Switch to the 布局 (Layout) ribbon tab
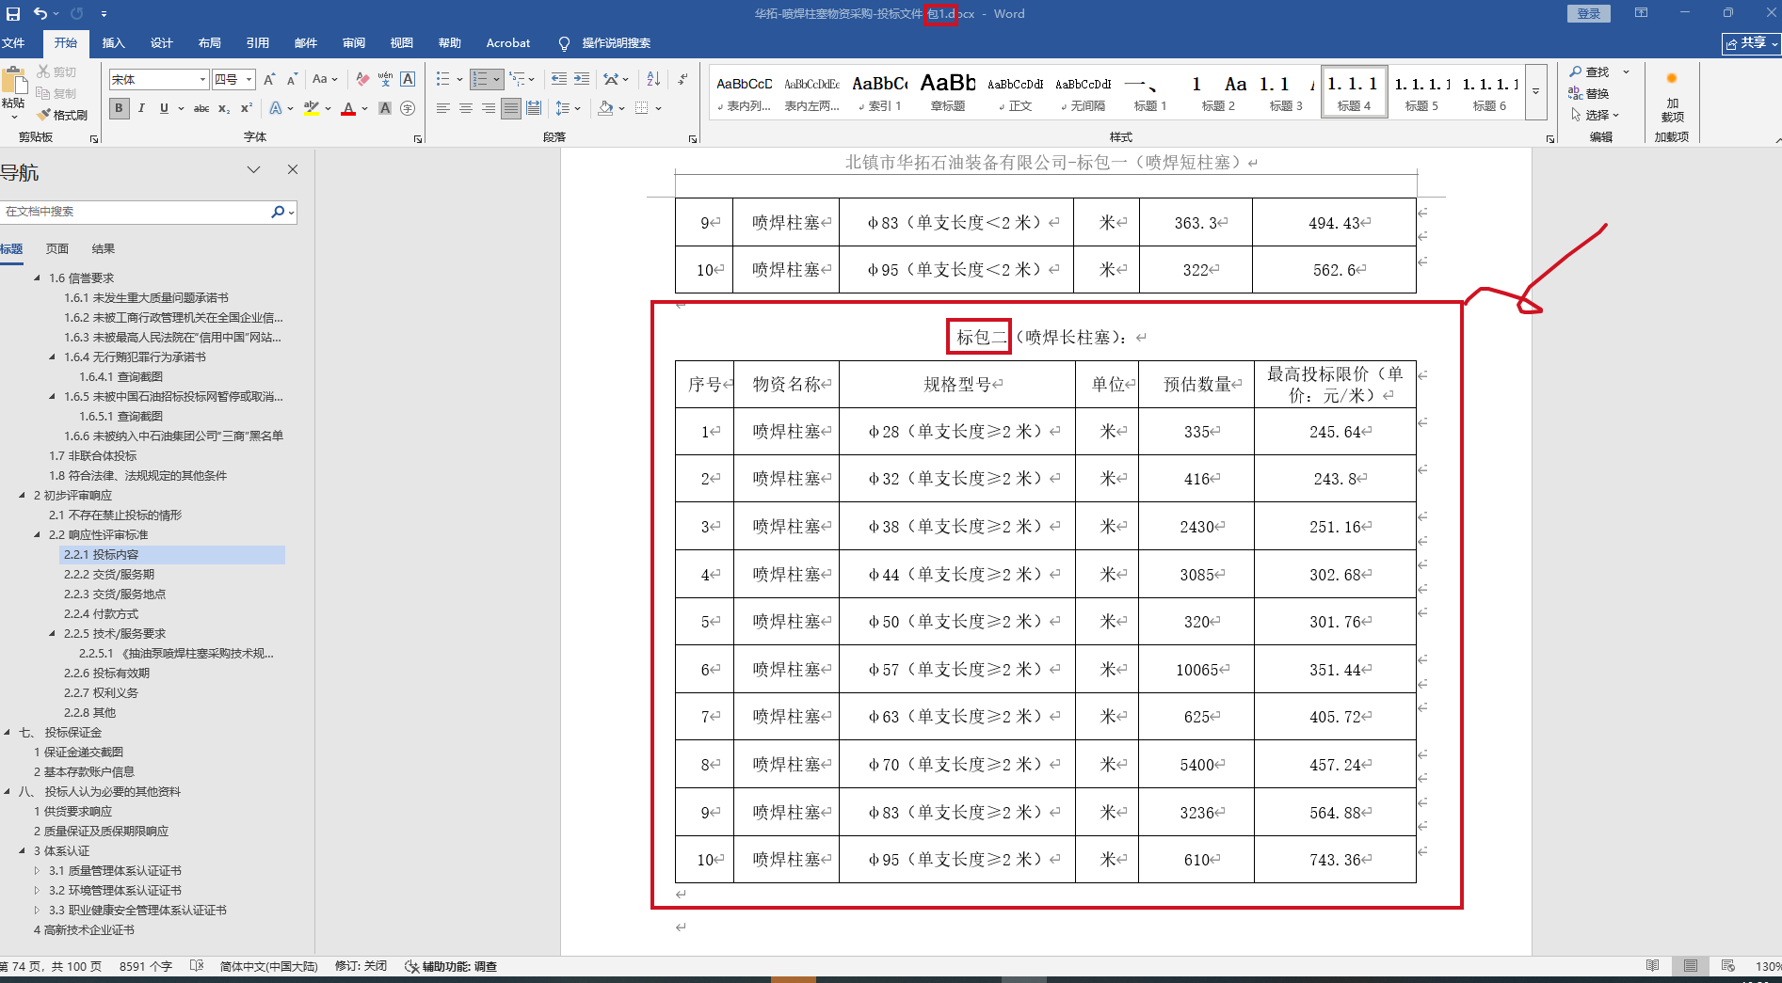 (209, 43)
